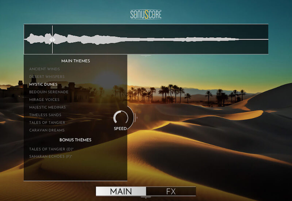The width and height of the screenshot is (292, 201).
Task: Load the Timeless Sands theme
Action: tap(45, 115)
